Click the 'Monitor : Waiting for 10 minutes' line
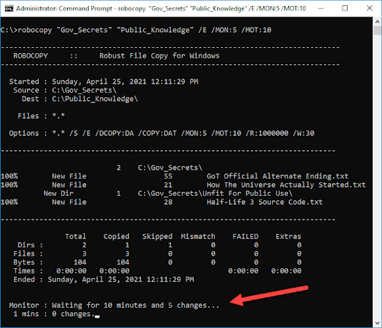 click(x=114, y=306)
